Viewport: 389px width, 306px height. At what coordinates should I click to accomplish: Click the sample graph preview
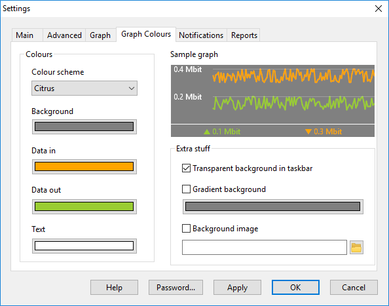pos(272,101)
